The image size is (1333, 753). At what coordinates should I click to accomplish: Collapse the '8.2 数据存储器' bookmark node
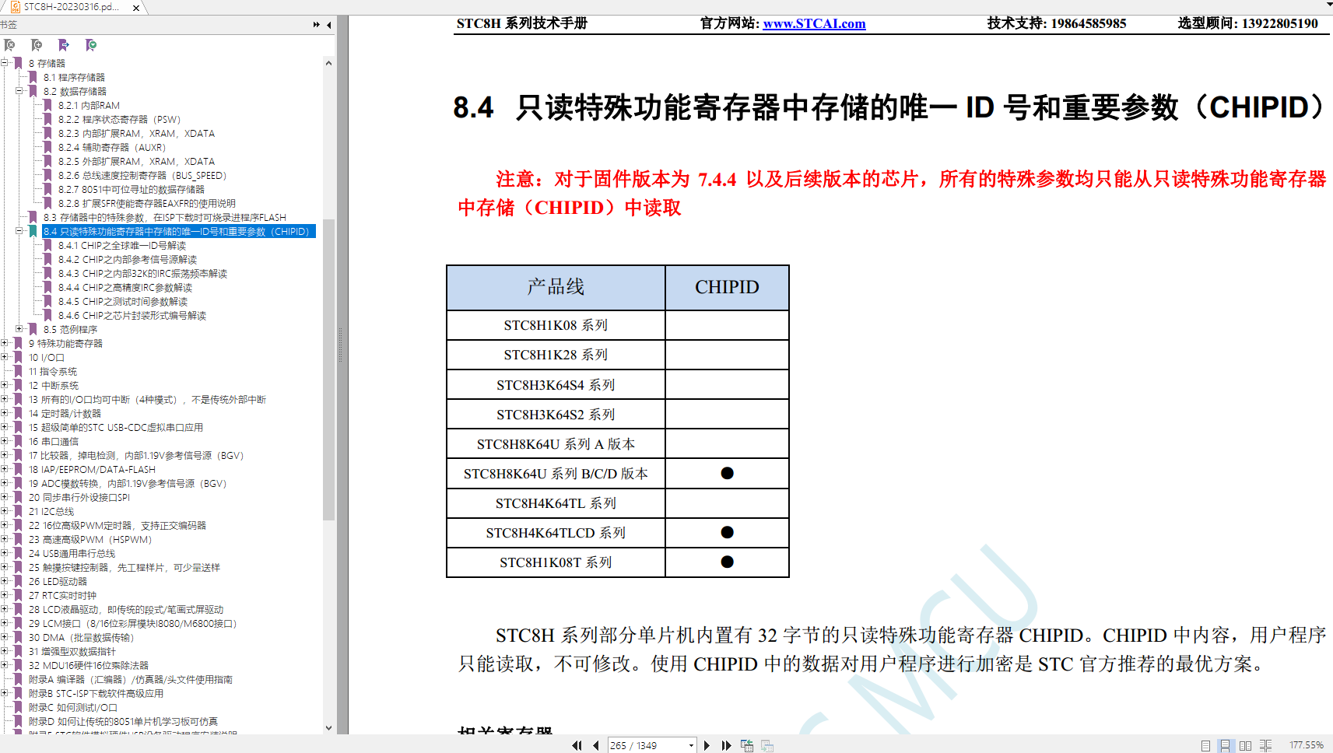(x=19, y=91)
